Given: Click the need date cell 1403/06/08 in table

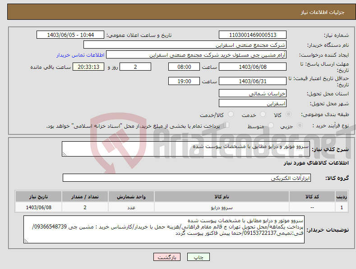Looking at the screenshot, I should click(39, 207).
